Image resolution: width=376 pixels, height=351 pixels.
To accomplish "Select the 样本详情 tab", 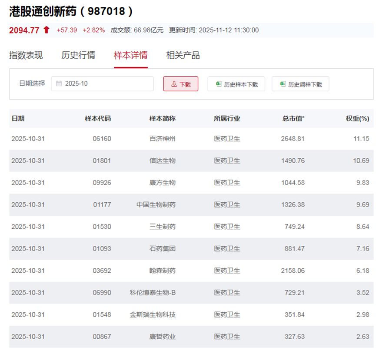I will [x=130, y=55].
